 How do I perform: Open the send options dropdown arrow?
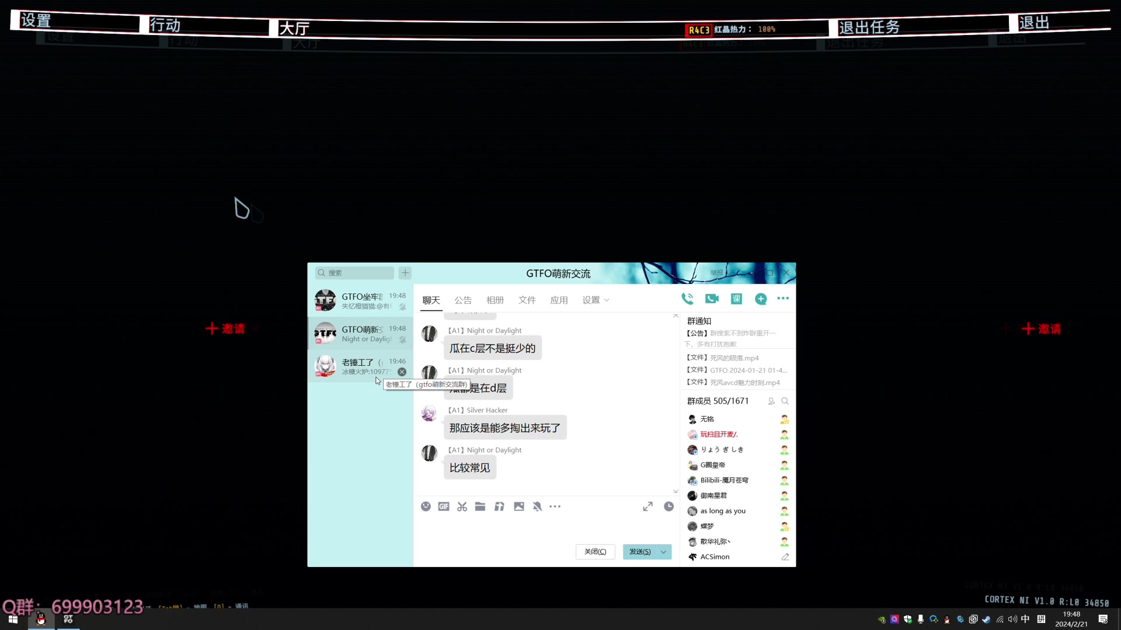coord(663,552)
